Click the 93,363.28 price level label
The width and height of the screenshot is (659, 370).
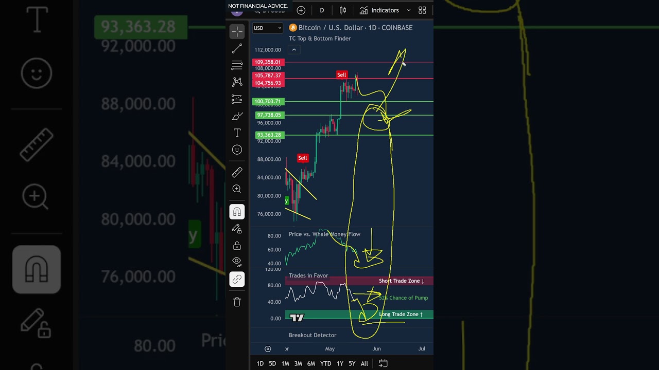tap(268, 135)
